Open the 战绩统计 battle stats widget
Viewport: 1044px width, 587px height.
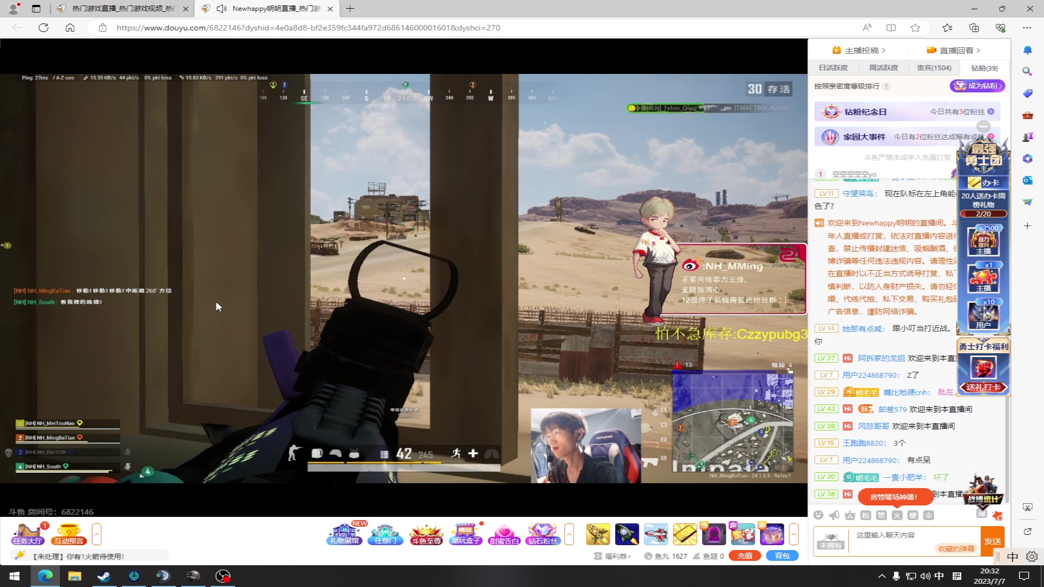tap(984, 490)
